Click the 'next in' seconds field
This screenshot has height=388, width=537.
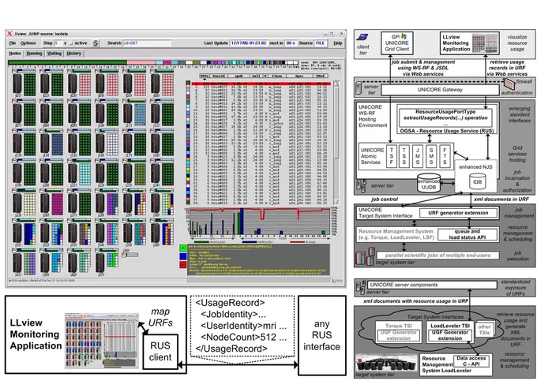coord(291,43)
